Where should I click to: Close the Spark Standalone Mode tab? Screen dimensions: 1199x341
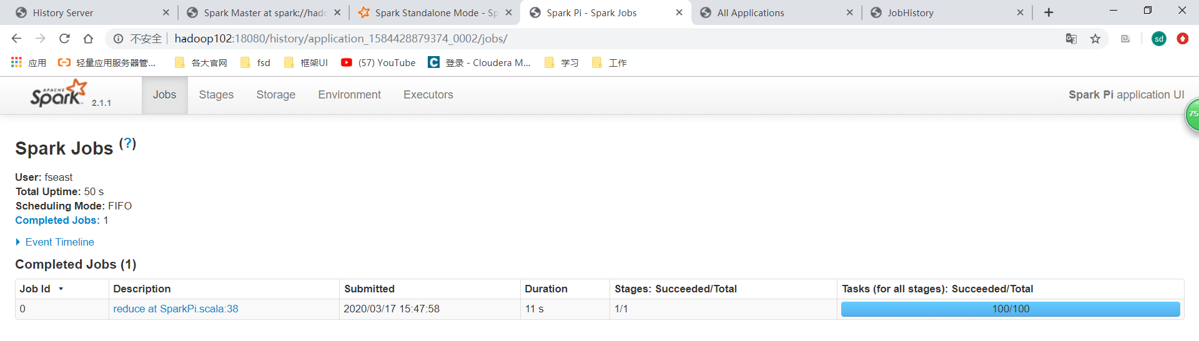click(x=508, y=12)
